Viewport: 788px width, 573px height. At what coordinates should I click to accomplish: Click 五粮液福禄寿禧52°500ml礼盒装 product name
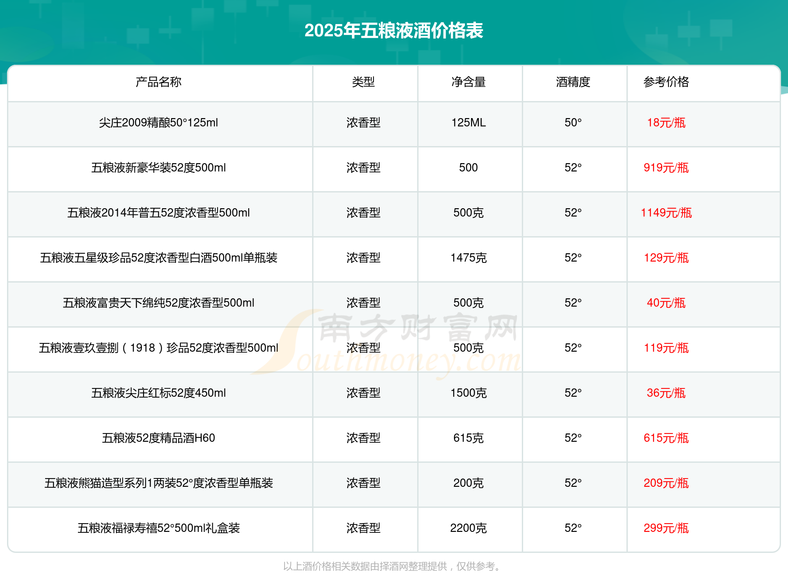(158, 528)
